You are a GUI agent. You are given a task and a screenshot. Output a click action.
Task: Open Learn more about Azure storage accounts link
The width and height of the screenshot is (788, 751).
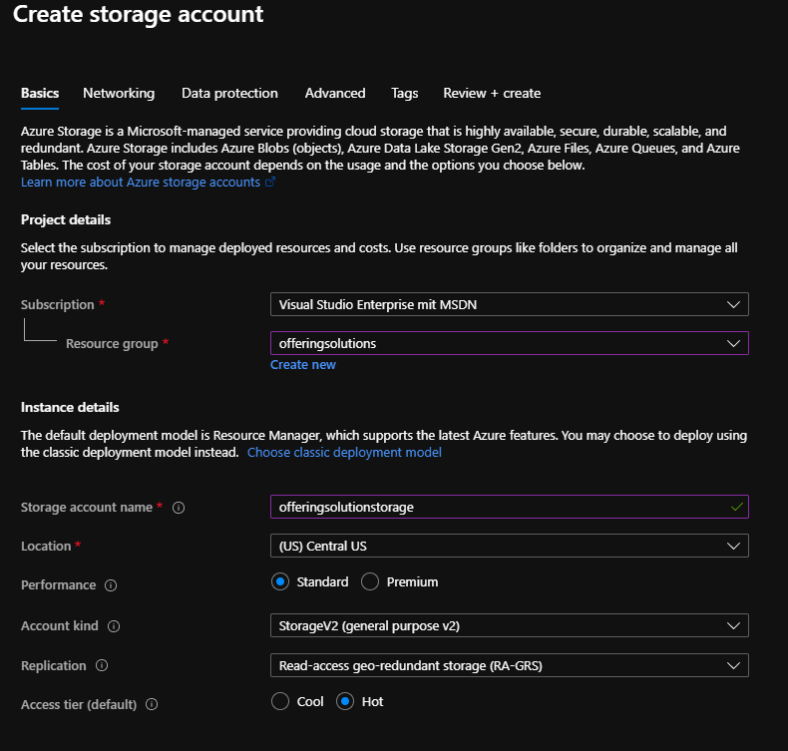click(x=141, y=183)
